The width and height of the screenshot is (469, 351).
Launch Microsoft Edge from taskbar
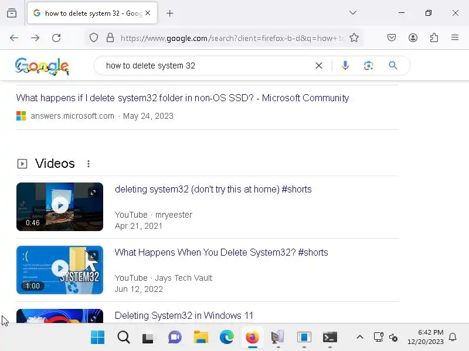pos(226,338)
